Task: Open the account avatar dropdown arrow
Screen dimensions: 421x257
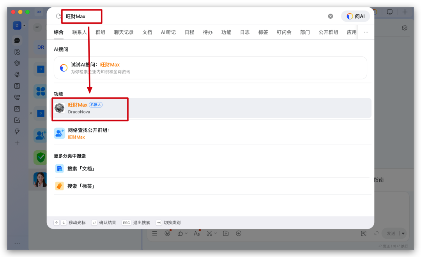Action: click(x=24, y=26)
